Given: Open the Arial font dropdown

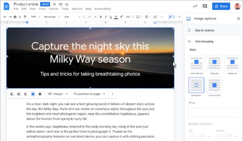Looking at the screenshot, I should pyautogui.click(x=72, y=17).
